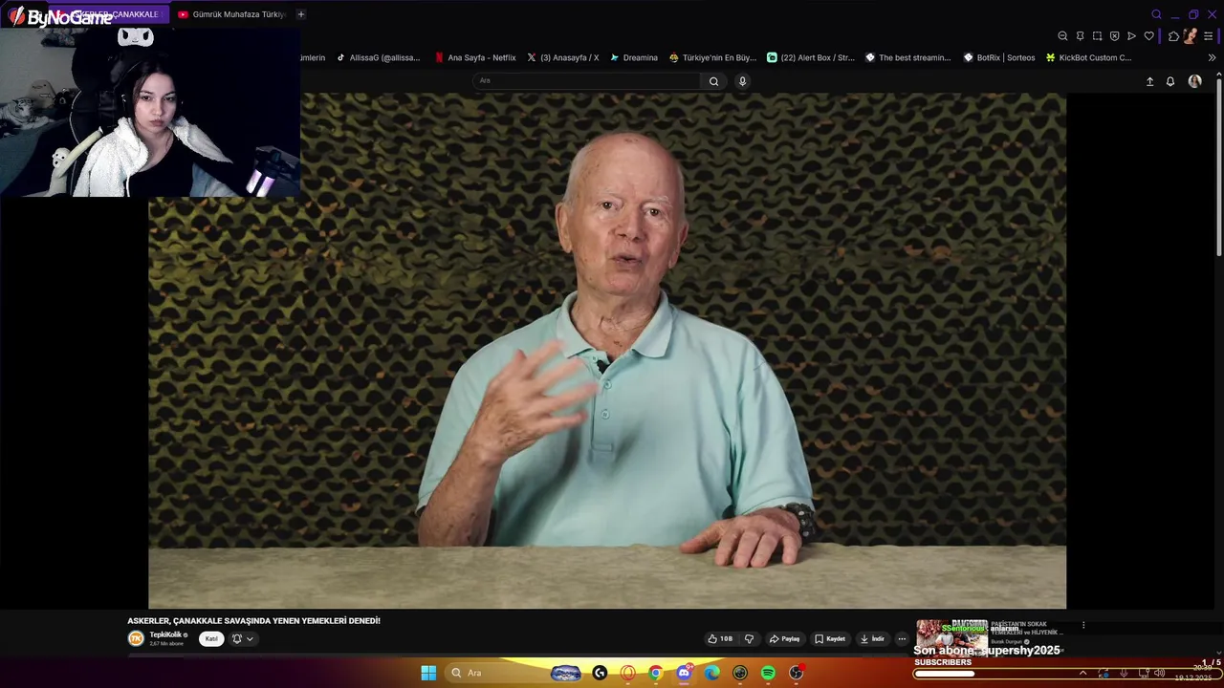This screenshot has height=688, width=1224.
Task: Open browser profile avatar in toolbar
Action: point(1190,36)
